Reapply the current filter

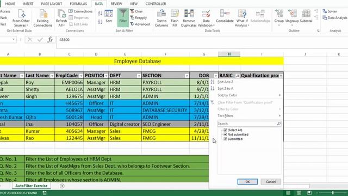pyautogui.click(x=139, y=17)
